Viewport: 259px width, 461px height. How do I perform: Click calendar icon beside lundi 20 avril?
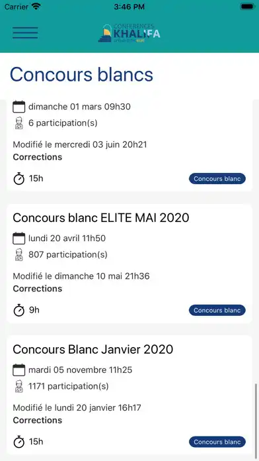click(19, 238)
